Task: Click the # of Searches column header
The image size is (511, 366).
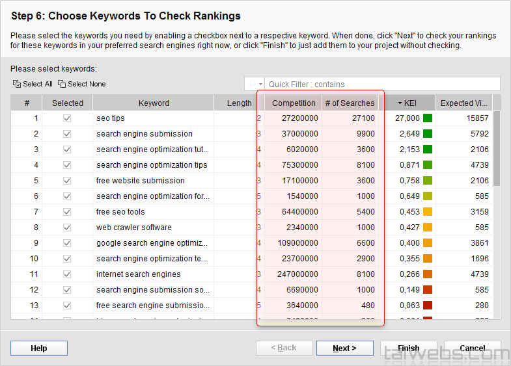Action: pos(350,103)
